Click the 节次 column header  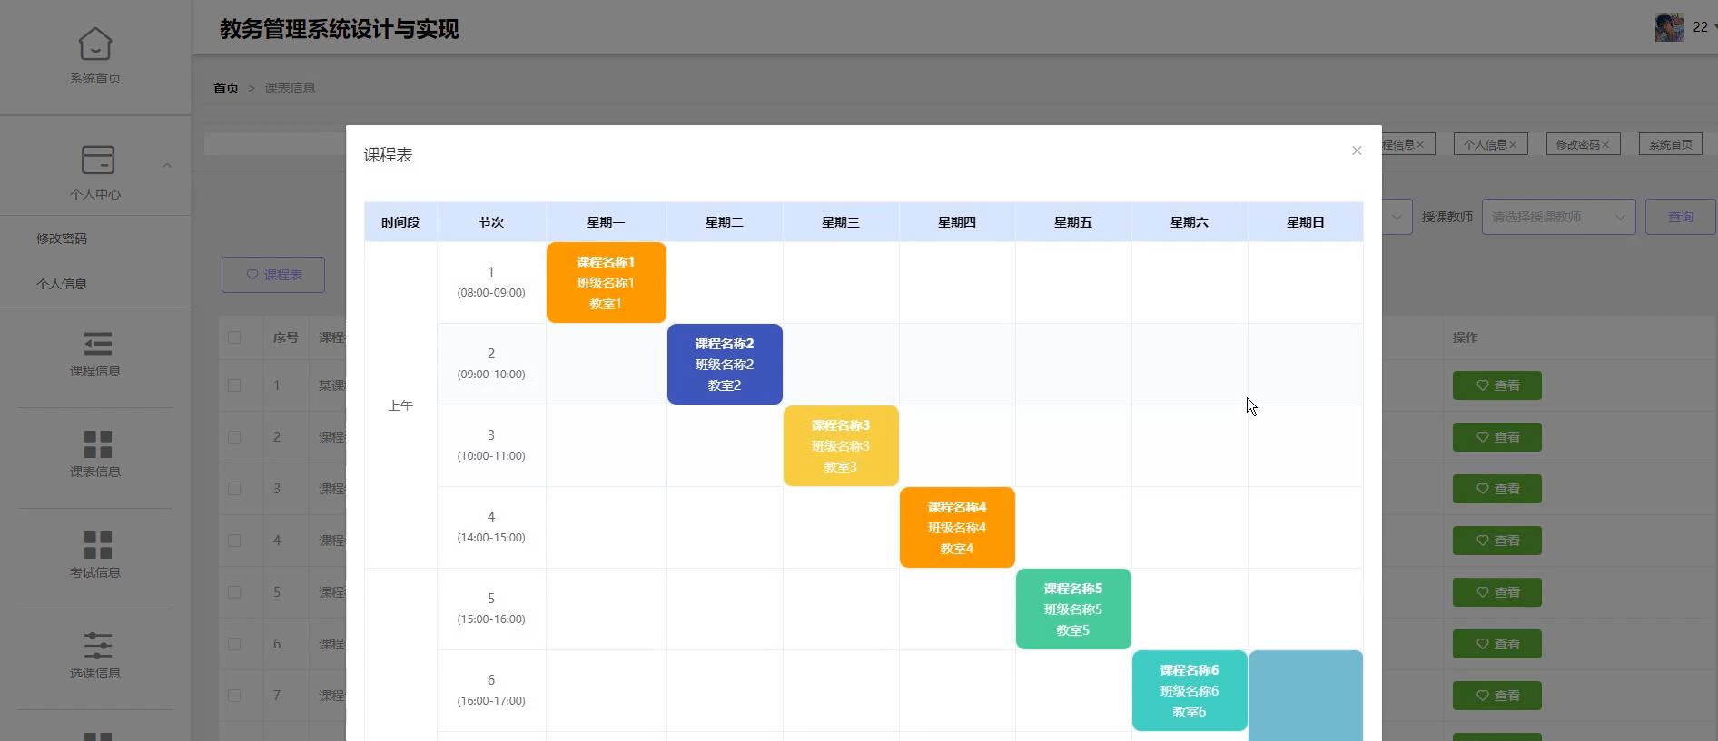491,222
